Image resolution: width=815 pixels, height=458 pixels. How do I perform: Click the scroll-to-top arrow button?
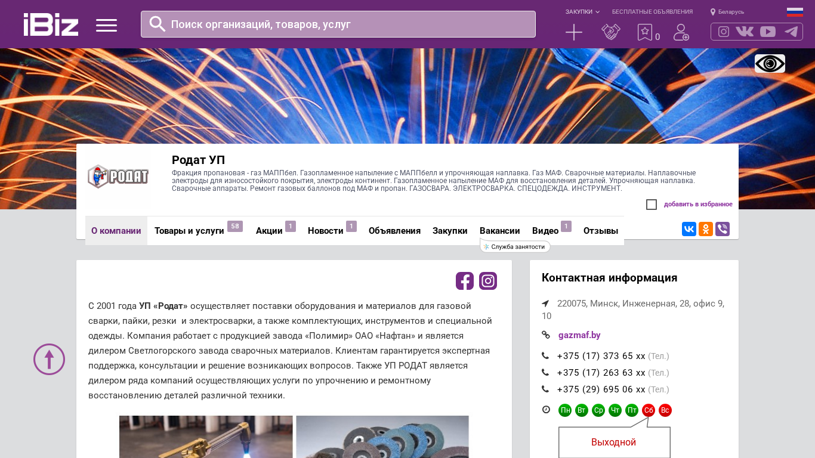pyautogui.click(x=49, y=359)
